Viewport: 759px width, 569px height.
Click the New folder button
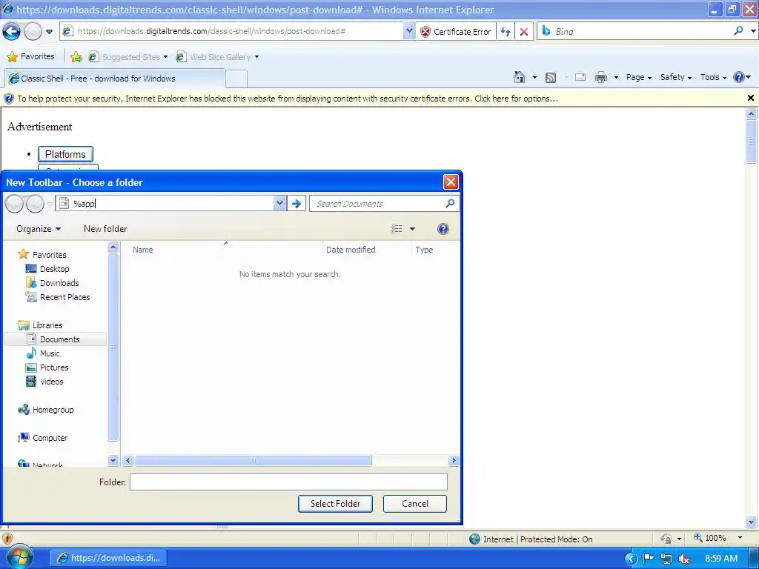tap(105, 229)
